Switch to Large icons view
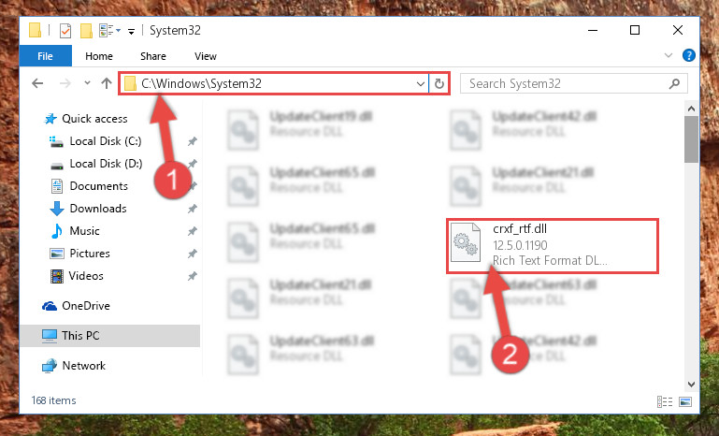 (x=685, y=402)
